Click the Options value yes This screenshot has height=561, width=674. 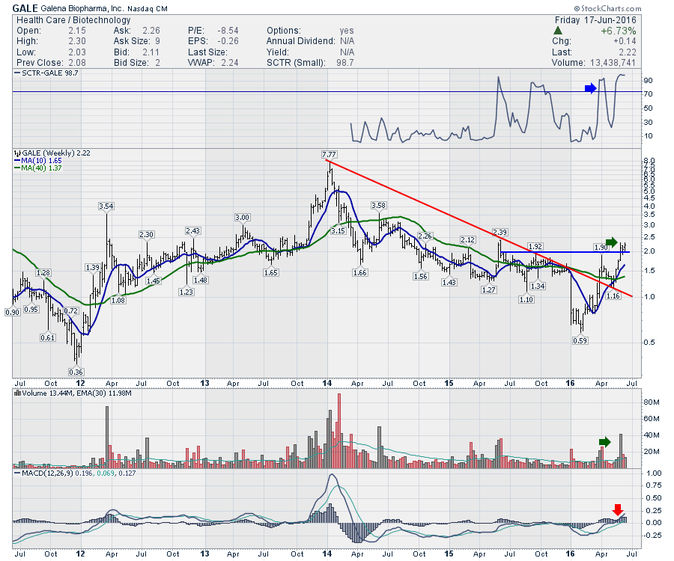pyautogui.click(x=347, y=31)
